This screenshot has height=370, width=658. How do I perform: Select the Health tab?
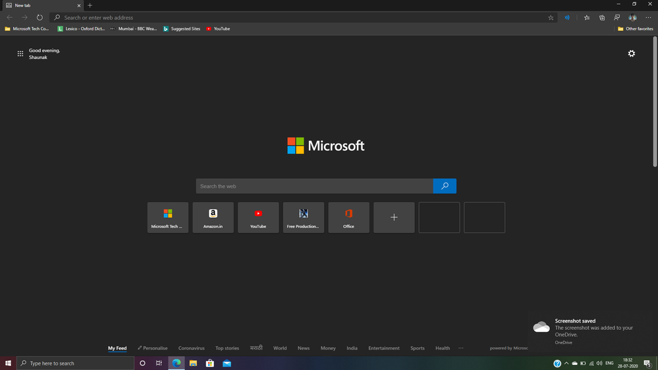point(443,348)
